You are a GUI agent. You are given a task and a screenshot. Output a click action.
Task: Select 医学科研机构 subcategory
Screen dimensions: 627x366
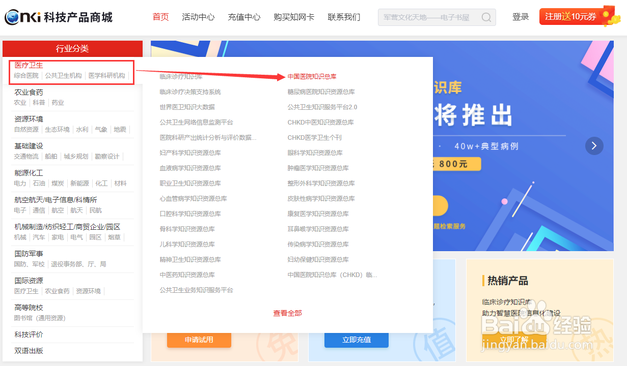106,75
